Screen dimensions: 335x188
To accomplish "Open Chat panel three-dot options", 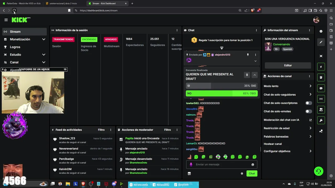I will (256, 30).
